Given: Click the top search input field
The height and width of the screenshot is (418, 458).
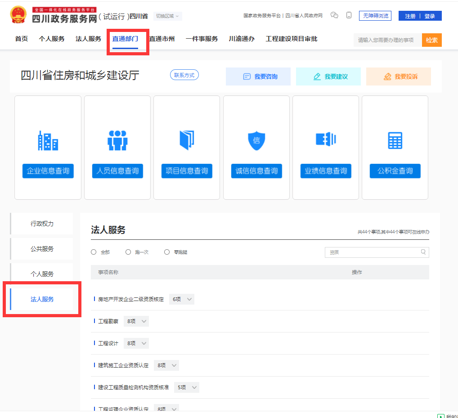Looking at the screenshot, I should coord(387,40).
